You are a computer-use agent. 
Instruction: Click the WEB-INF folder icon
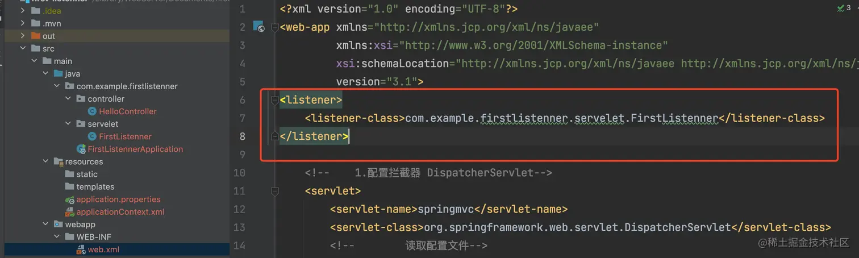click(x=69, y=237)
